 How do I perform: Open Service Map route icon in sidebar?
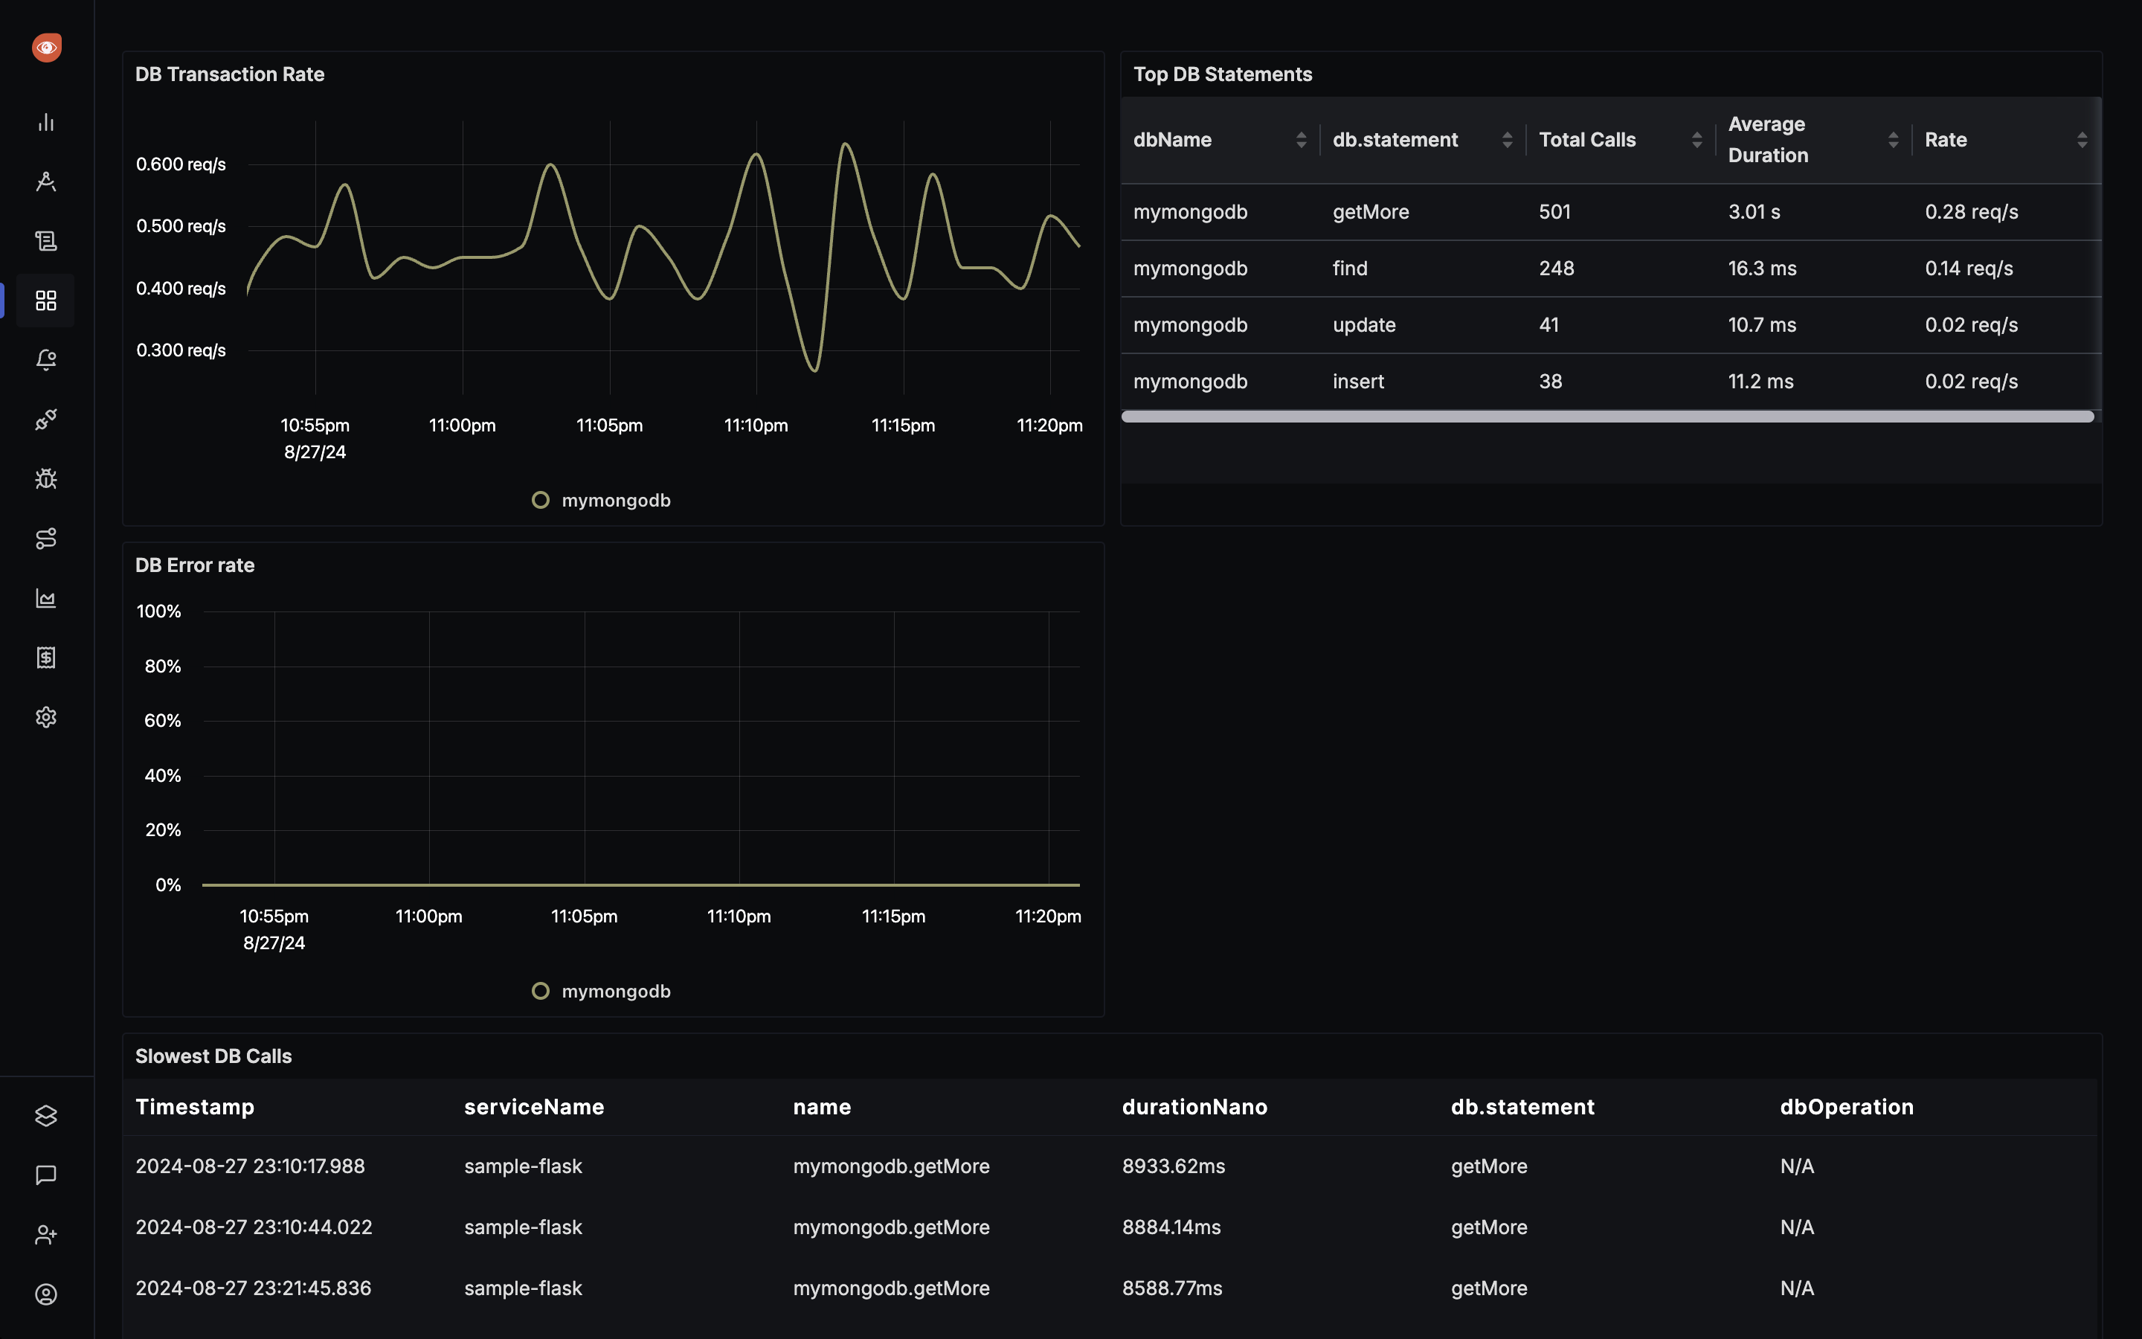click(46, 539)
